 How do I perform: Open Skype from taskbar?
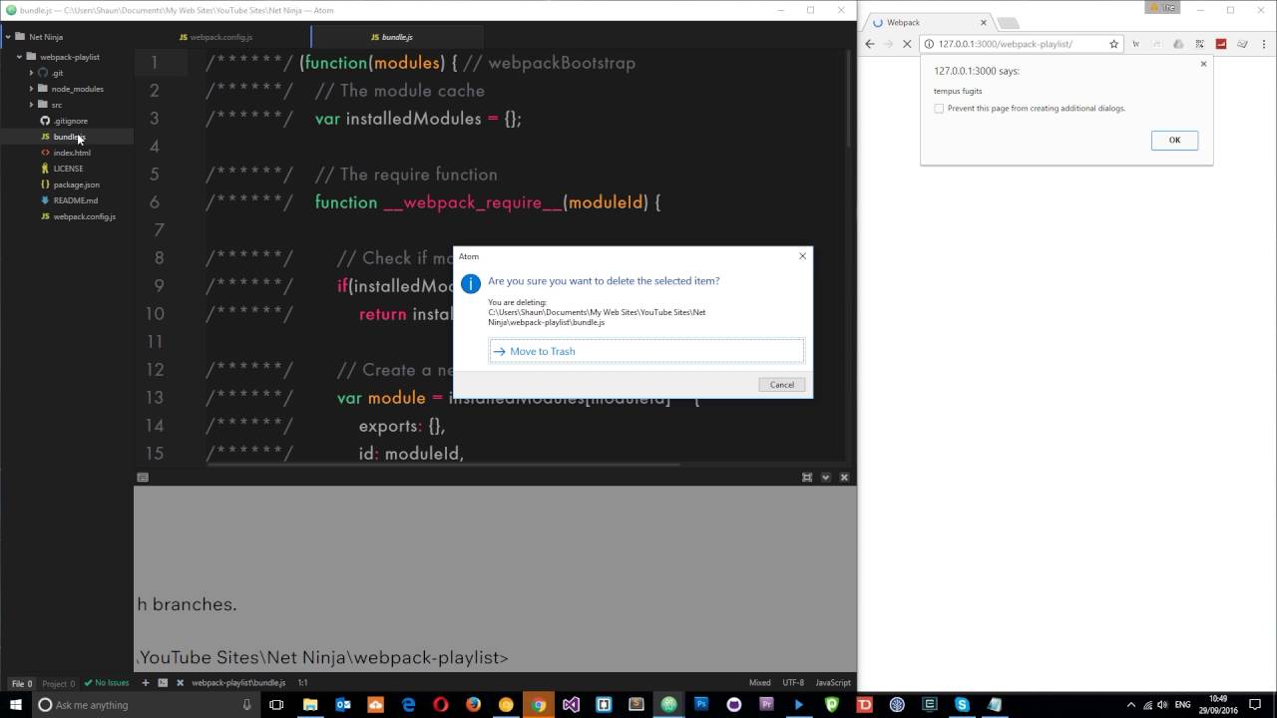pos(962,705)
